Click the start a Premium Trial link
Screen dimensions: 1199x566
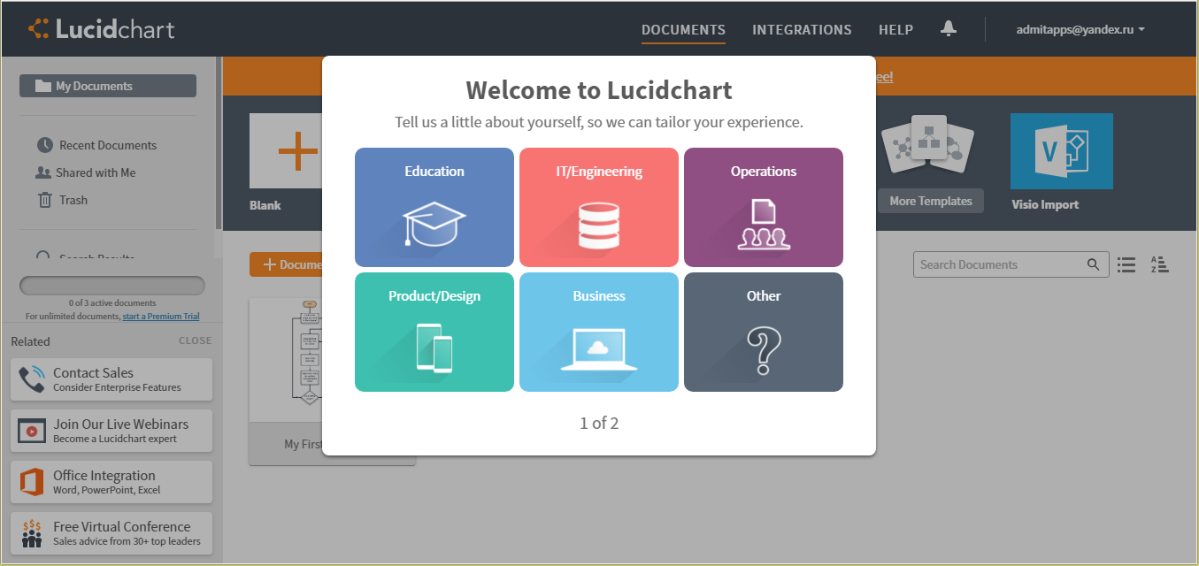tap(160, 316)
